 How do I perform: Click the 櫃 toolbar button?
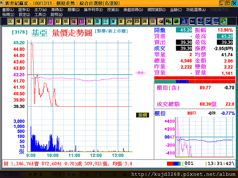point(18,21)
